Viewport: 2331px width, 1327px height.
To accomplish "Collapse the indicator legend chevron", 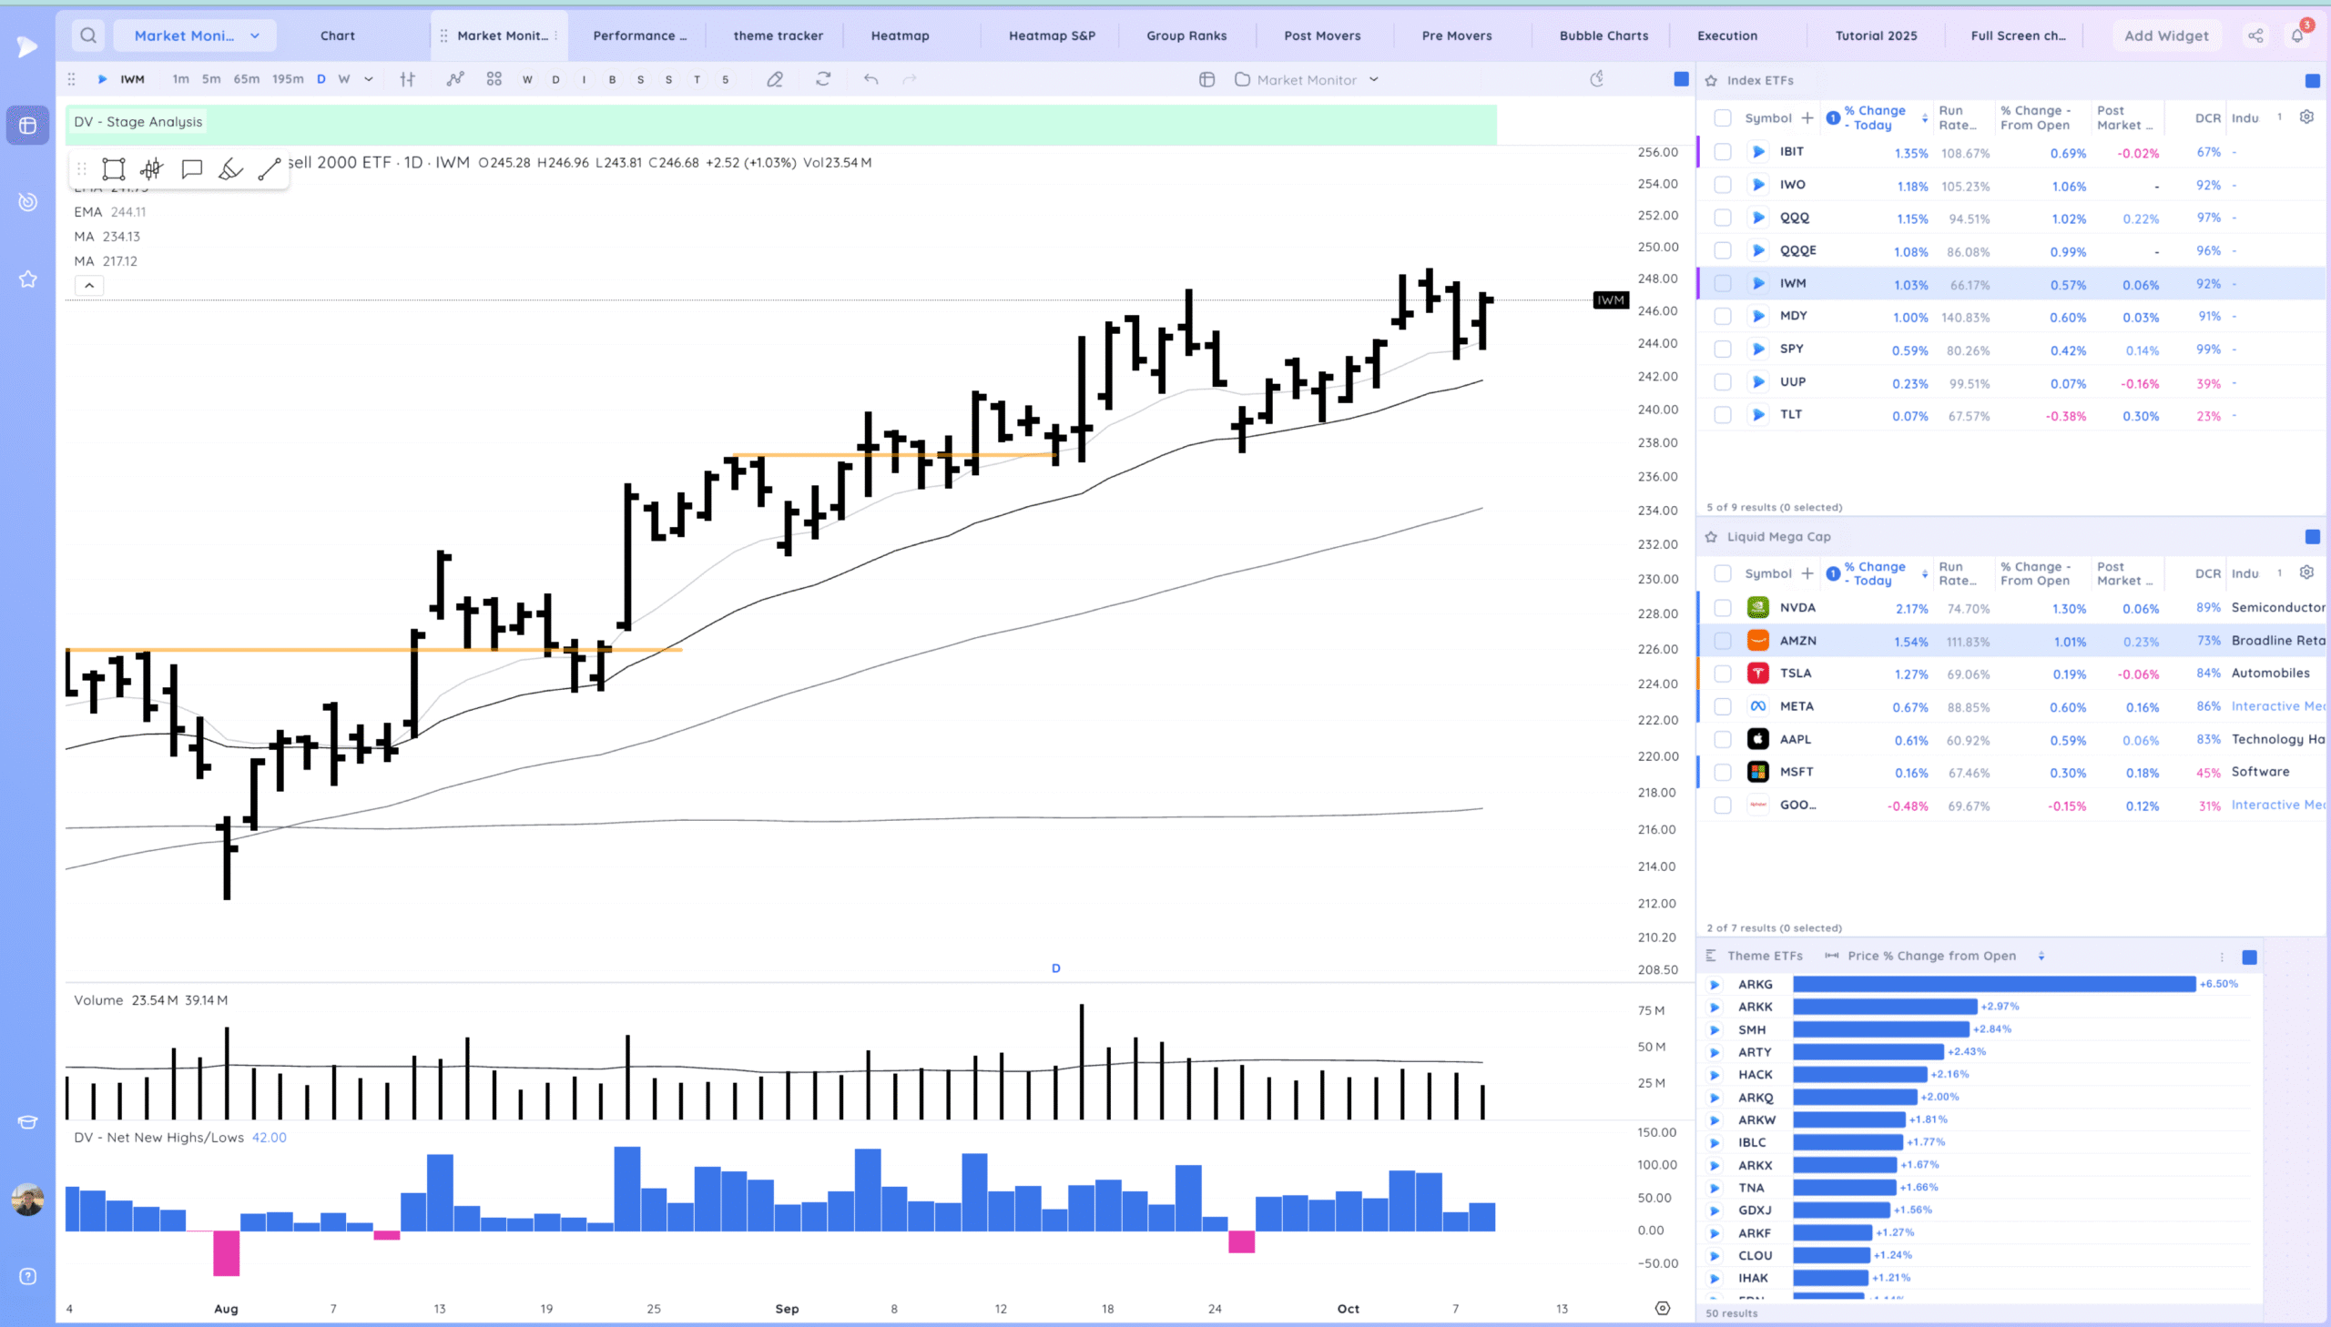I will point(89,285).
